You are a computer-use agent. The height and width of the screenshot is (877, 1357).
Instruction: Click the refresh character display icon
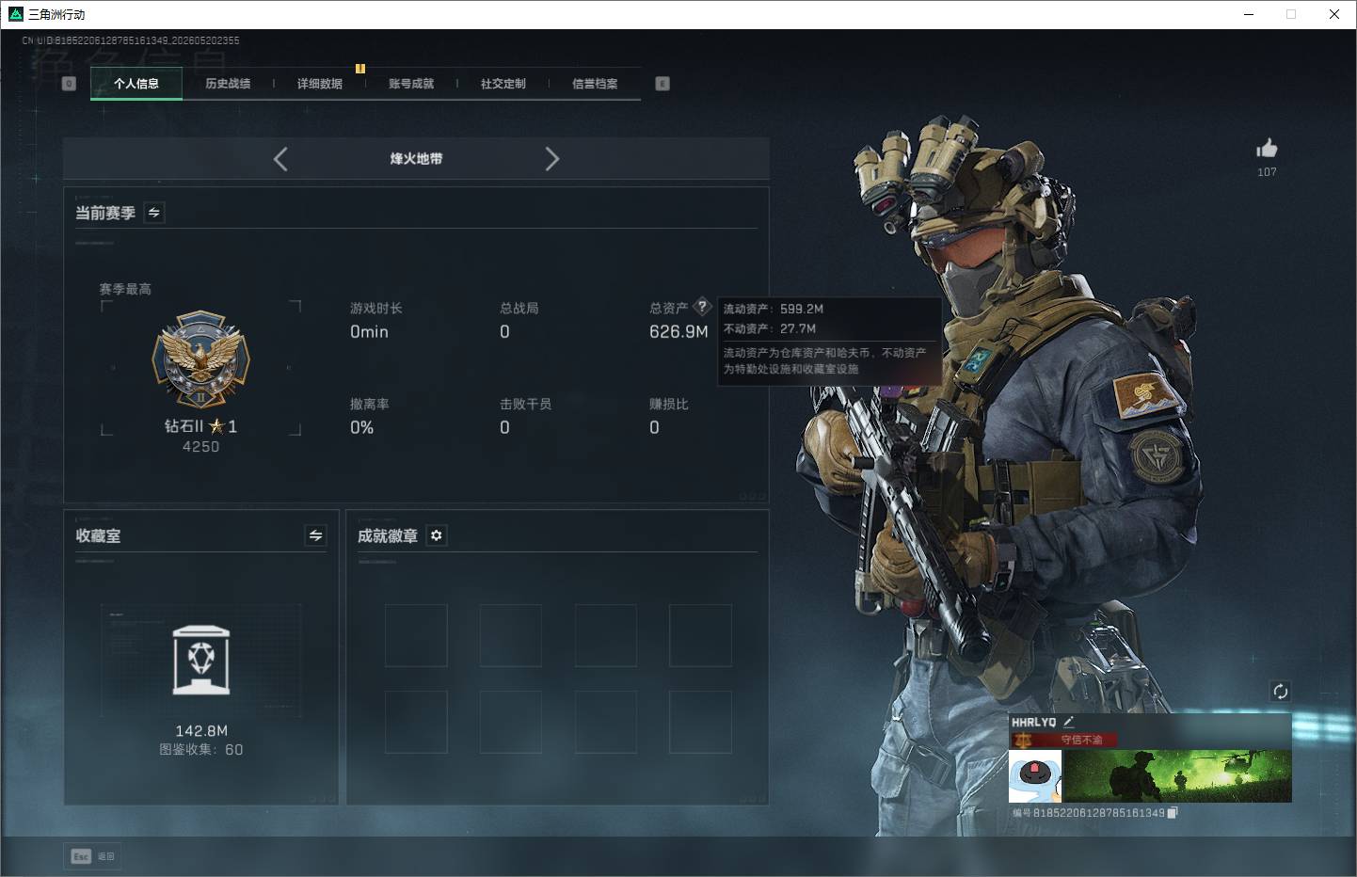tap(1280, 692)
